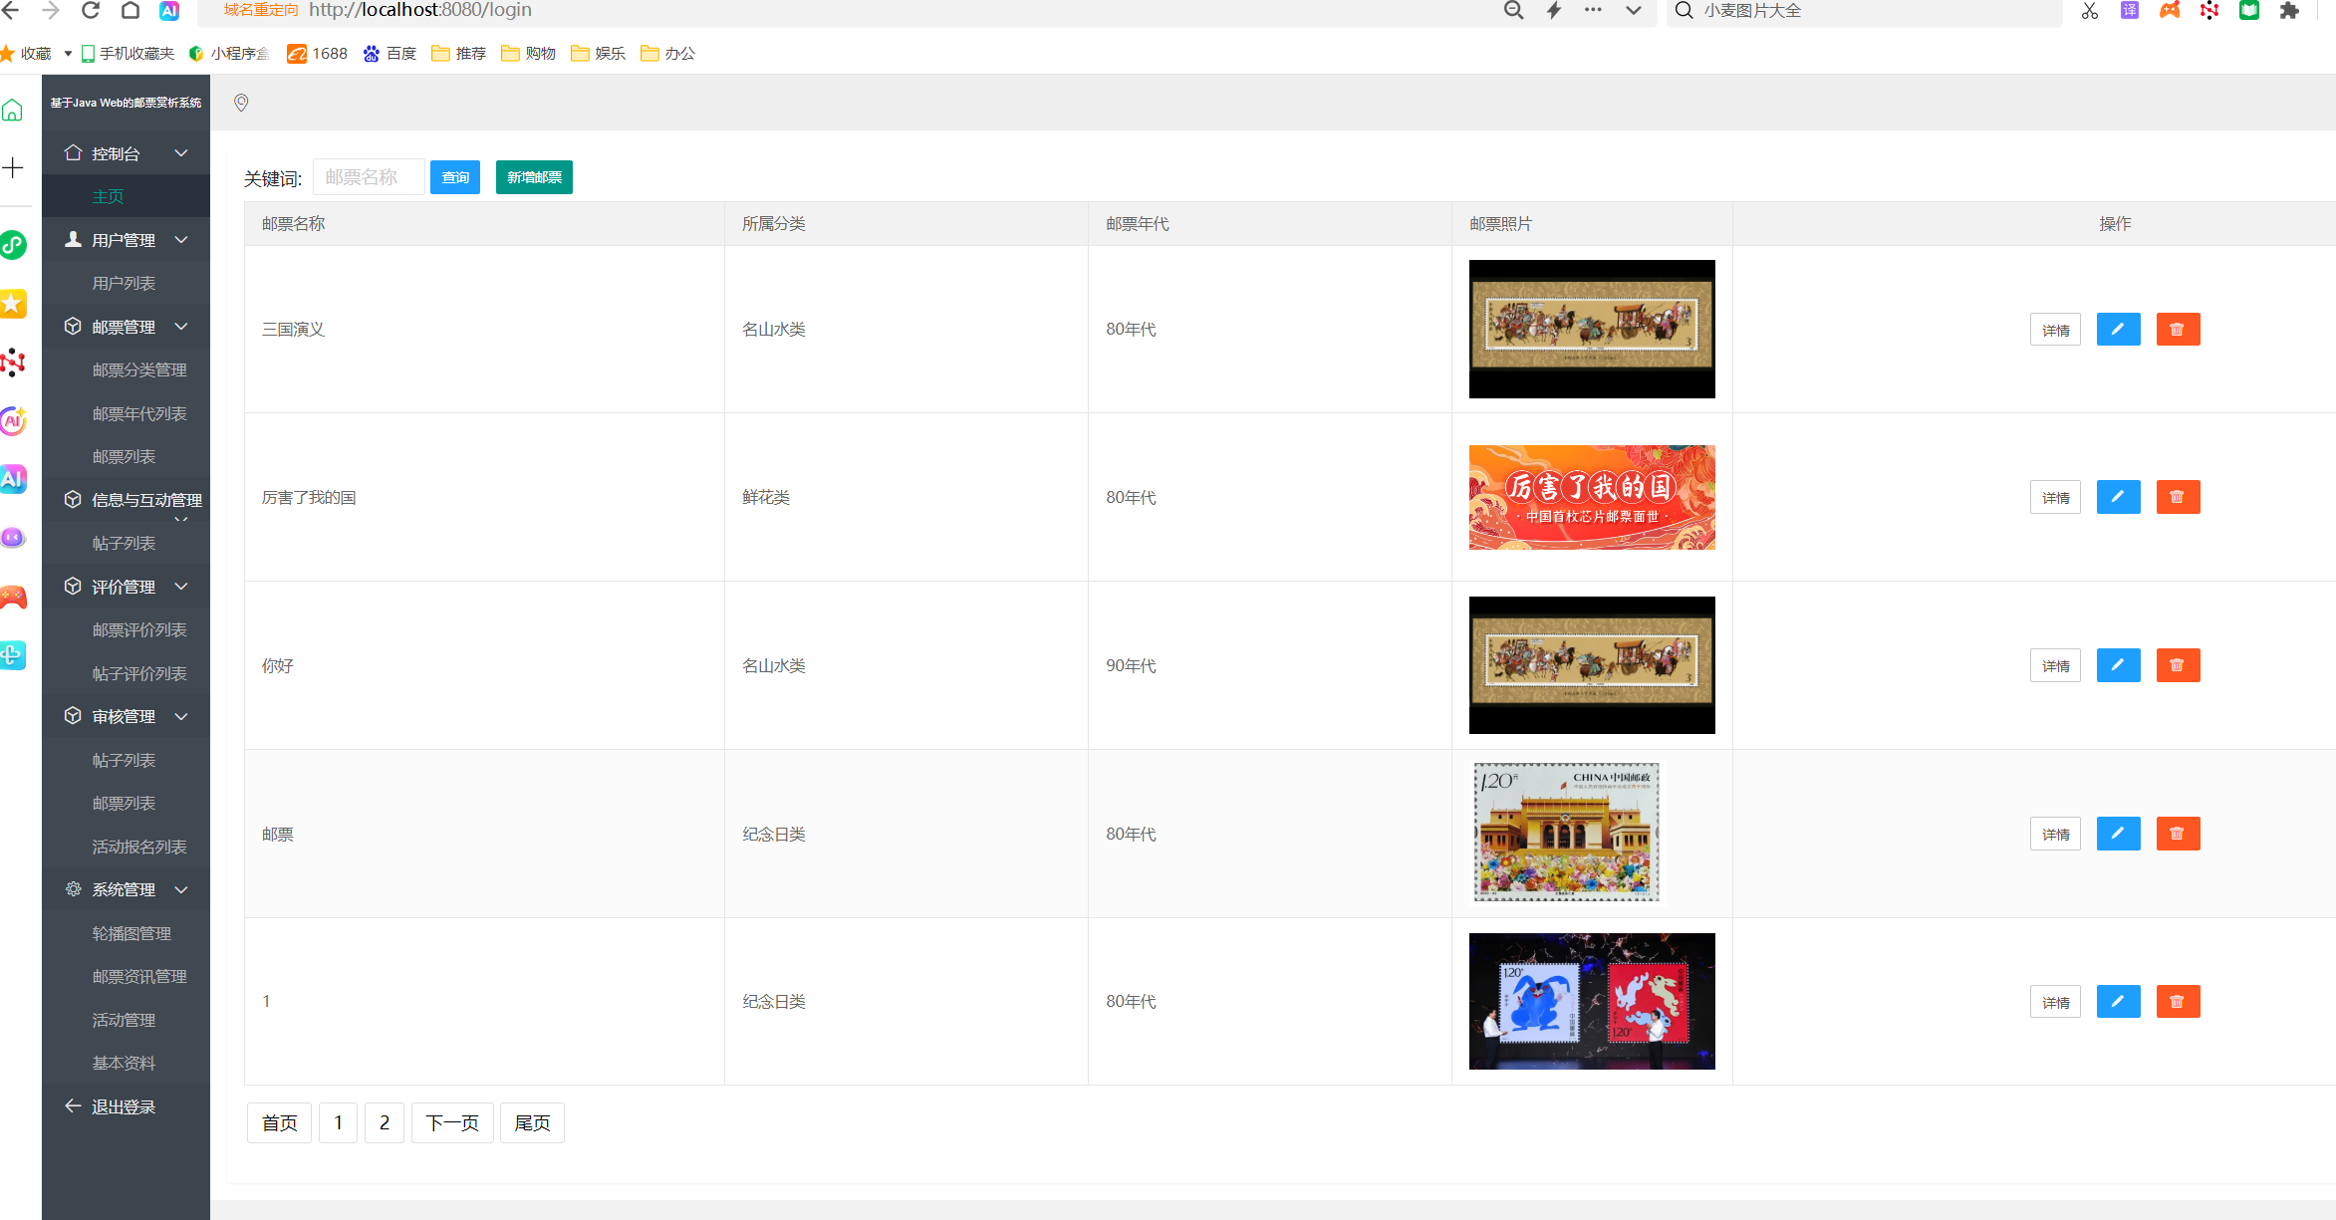Click the scissors screenshot icon in browser toolbar

point(2090,10)
